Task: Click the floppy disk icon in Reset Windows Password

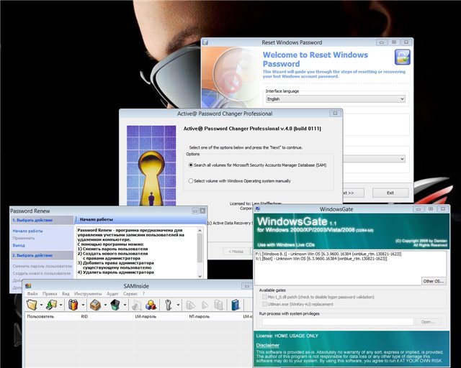Action: tap(403, 57)
